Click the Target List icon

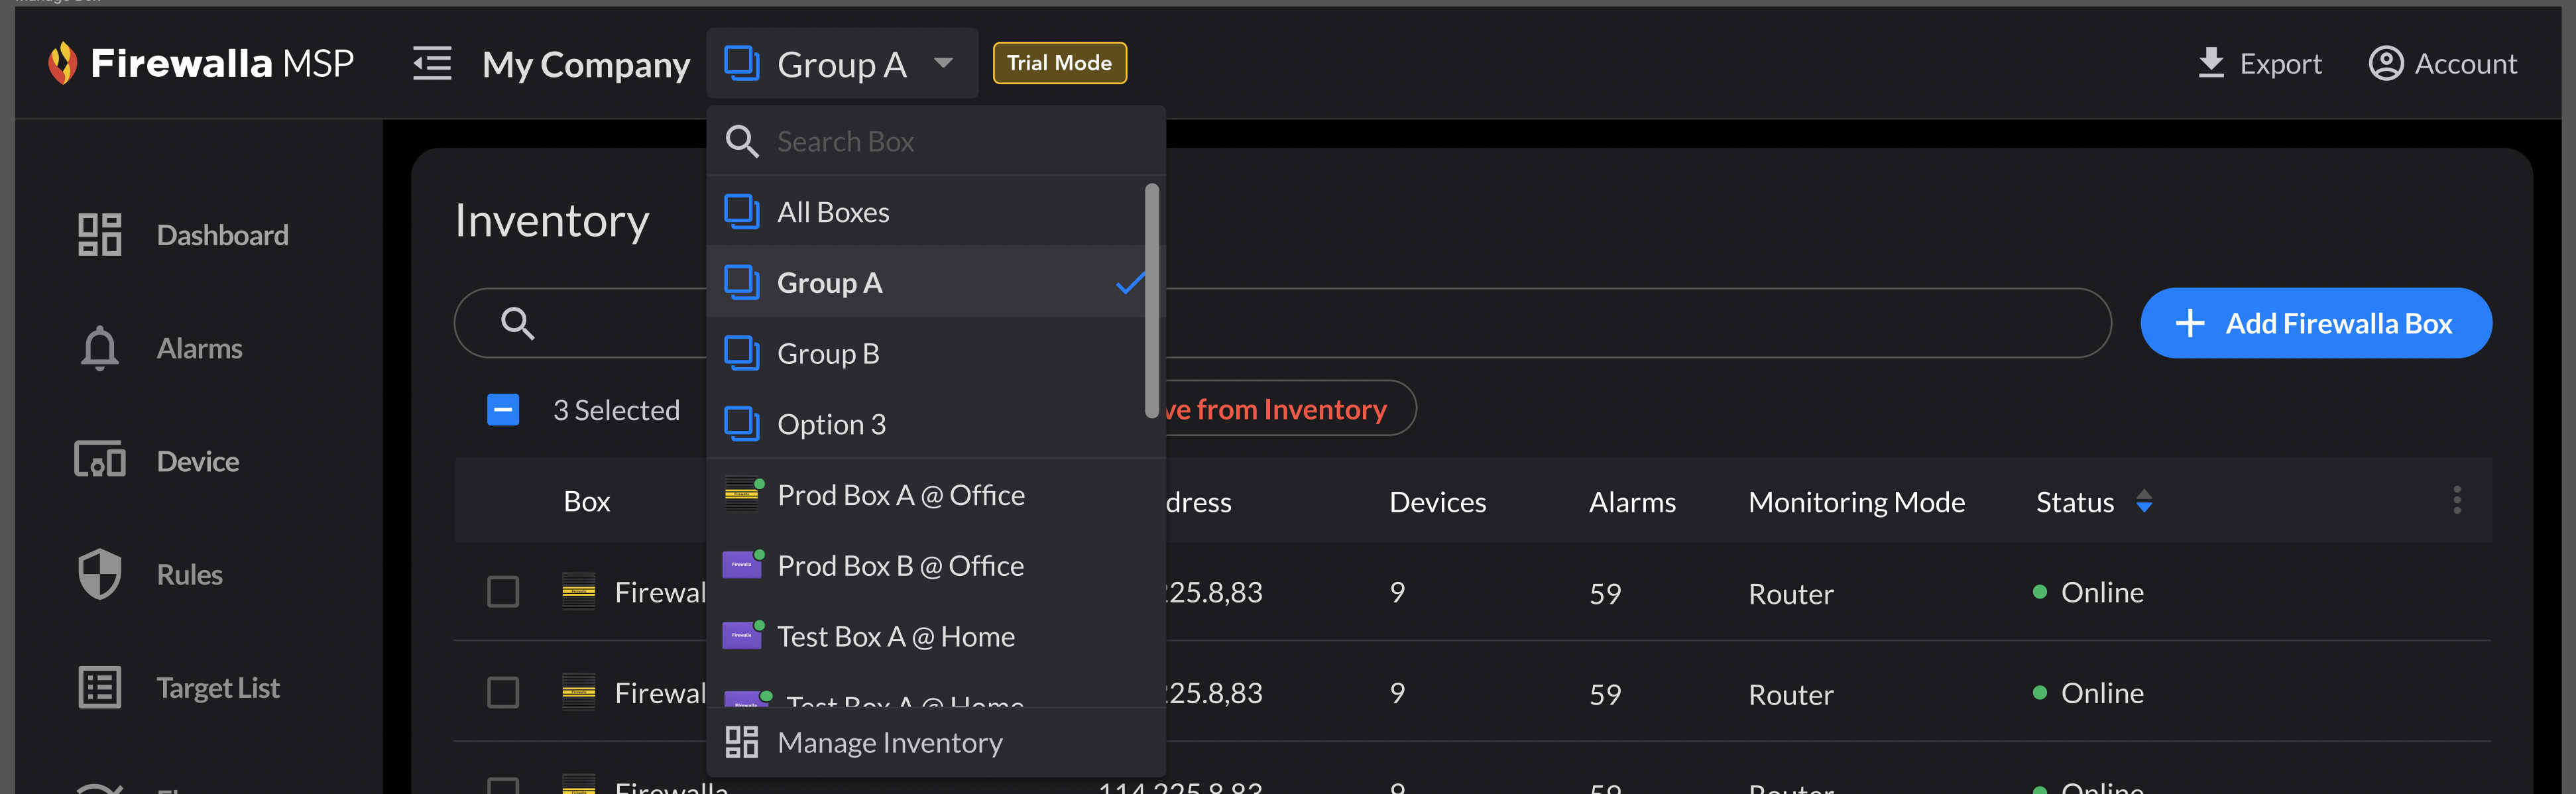tap(100, 688)
